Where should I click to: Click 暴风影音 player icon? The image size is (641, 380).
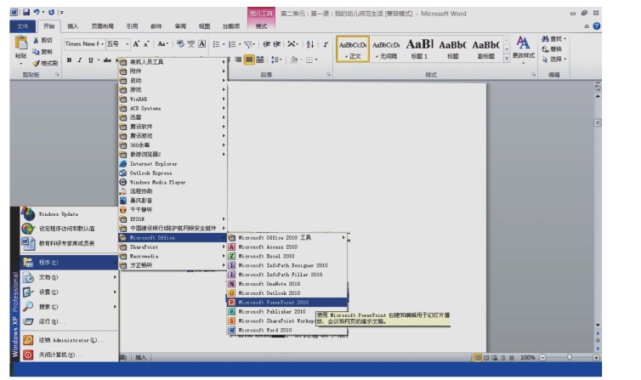[x=123, y=201]
